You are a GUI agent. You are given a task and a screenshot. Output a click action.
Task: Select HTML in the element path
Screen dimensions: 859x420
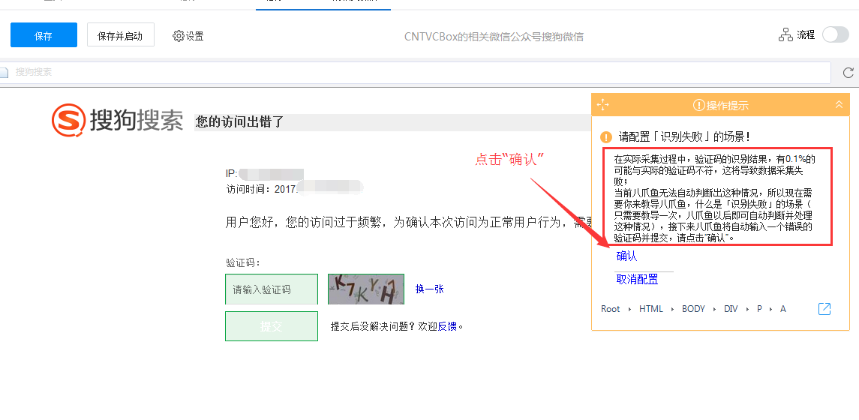651,309
